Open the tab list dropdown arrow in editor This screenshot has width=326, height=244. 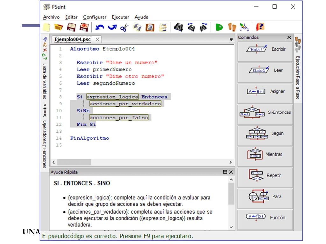(231, 39)
